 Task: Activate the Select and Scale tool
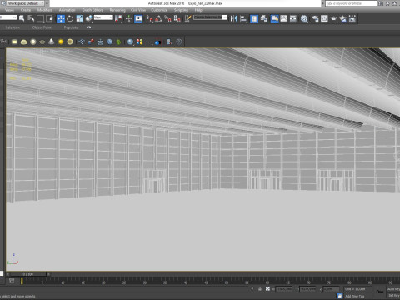(79, 18)
